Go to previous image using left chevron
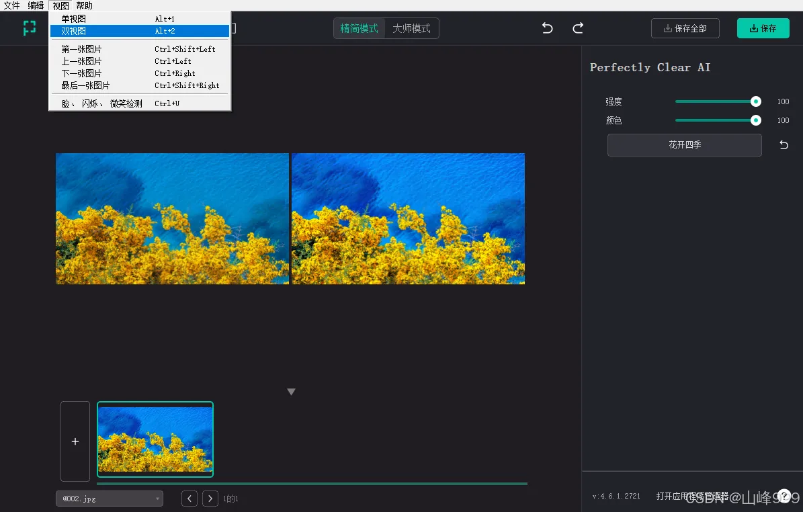 click(x=189, y=499)
